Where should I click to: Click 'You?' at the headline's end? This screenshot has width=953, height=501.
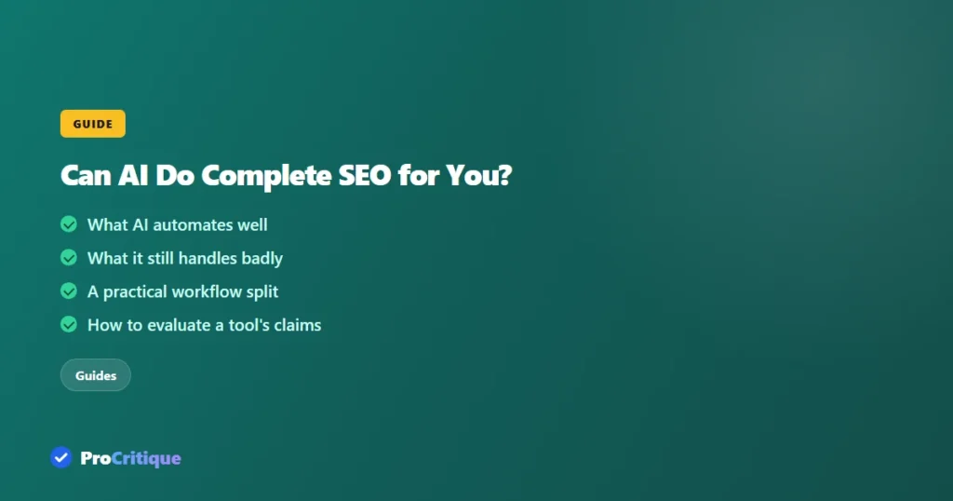click(x=479, y=176)
